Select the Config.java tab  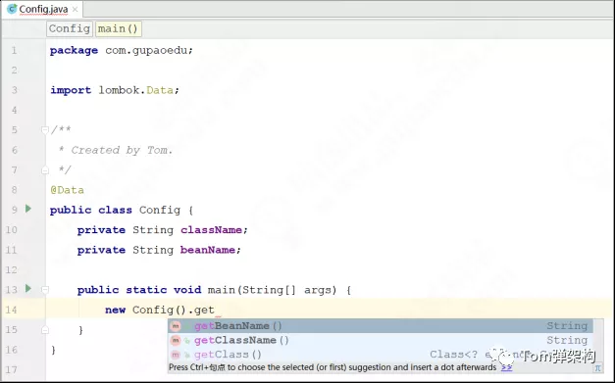coord(42,9)
